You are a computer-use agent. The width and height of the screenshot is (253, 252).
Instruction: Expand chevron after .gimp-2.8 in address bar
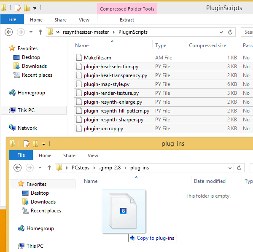126,168
